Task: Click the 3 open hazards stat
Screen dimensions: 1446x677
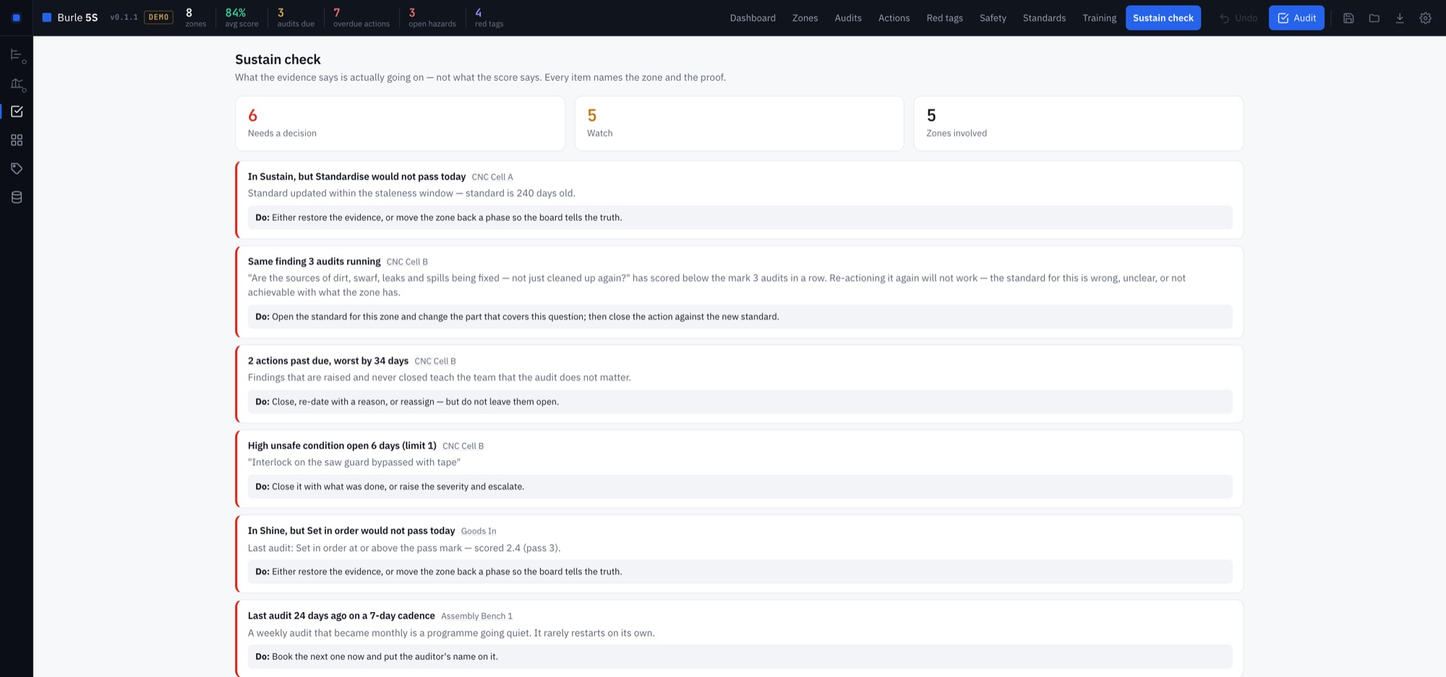Action: 432,18
